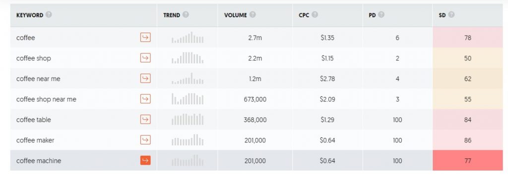The image size is (508, 178).
Task: View trend chart for coffee maker
Action: click(x=188, y=140)
